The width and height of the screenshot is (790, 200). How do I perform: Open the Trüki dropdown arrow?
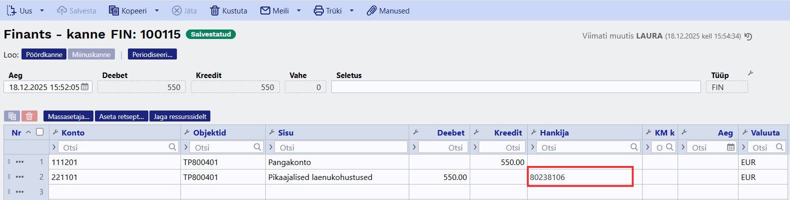pyautogui.click(x=352, y=10)
